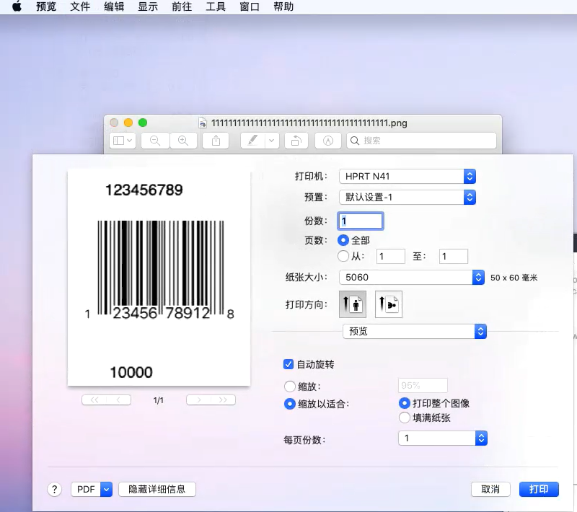Open the Apple menu
This screenshot has width=577, height=512.
[x=17, y=6]
